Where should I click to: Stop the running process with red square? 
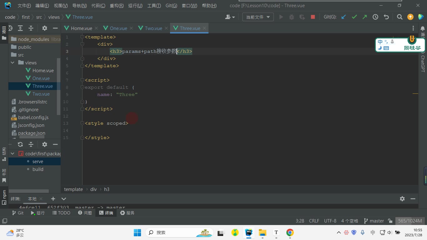tap(313, 17)
